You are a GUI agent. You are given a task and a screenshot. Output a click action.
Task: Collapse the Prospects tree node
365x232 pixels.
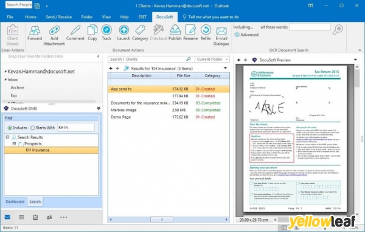coord(14,144)
